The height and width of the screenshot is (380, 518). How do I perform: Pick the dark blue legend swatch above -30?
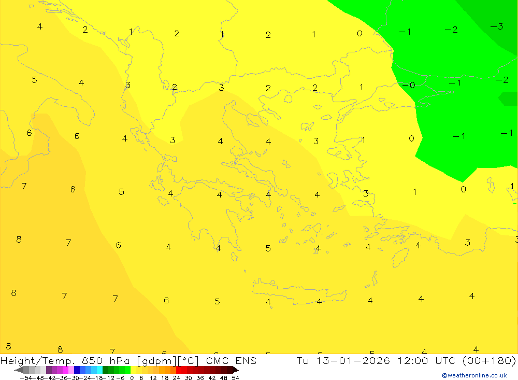(77, 370)
